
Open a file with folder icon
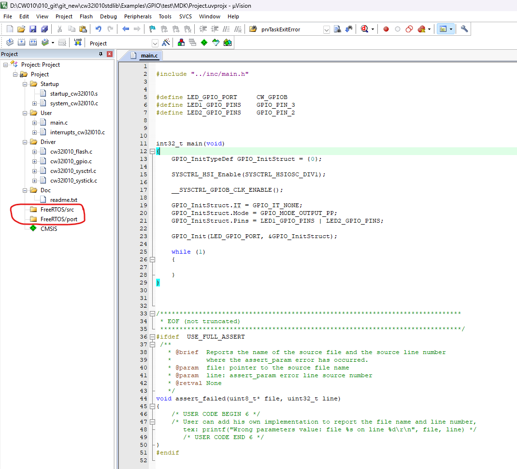click(21, 29)
